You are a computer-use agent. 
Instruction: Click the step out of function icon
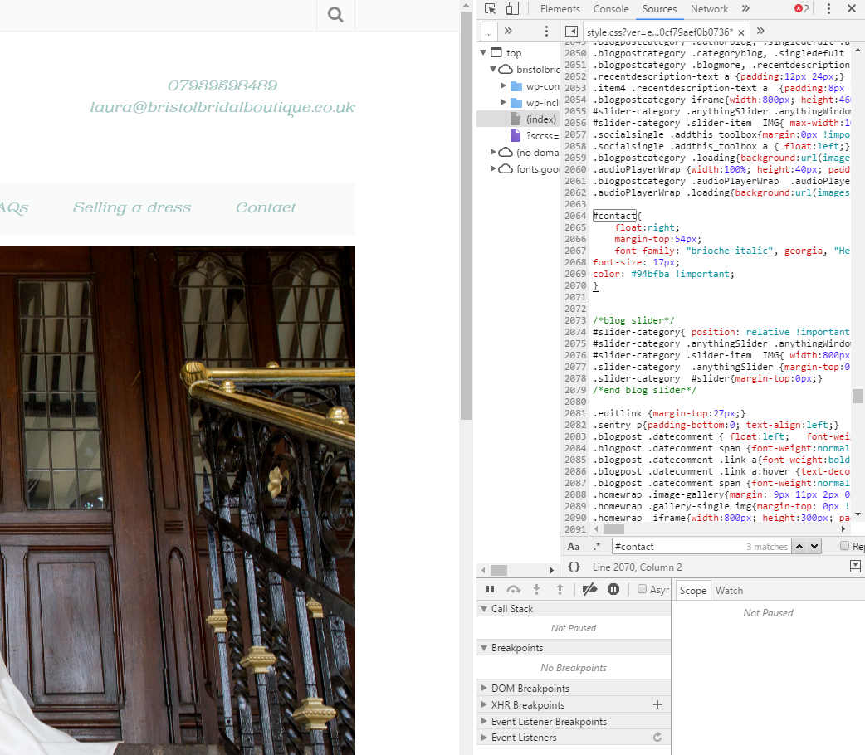pyautogui.click(x=560, y=590)
